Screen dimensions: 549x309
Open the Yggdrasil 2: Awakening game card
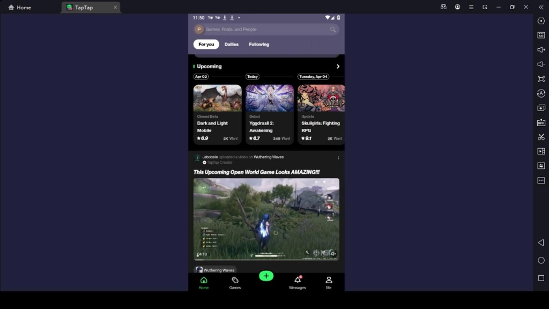pos(270,114)
